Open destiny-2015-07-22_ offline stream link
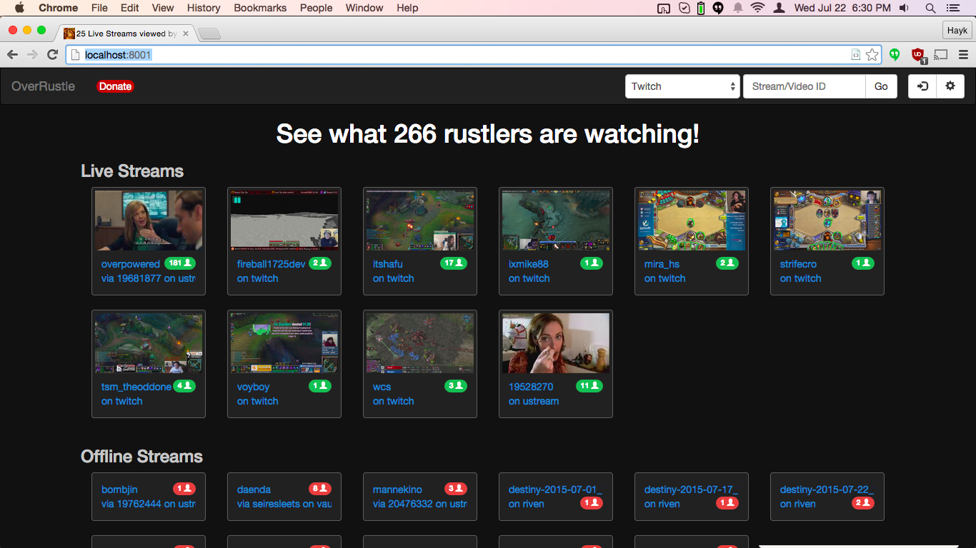Screen dimensions: 976x548 point(827,489)
